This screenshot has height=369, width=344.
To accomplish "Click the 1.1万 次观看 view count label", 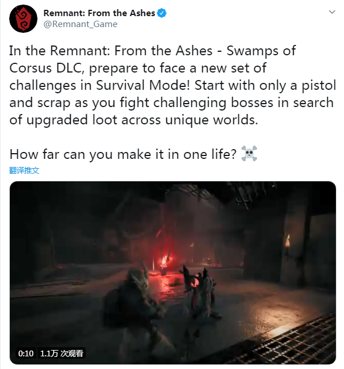I will [x=62, y=353].
